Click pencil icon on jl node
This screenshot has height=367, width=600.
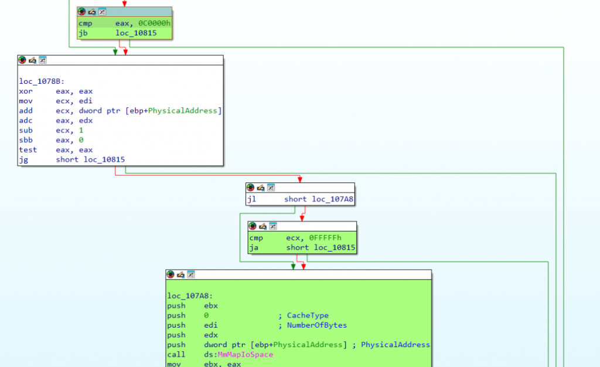pyautogui.click(x=260, y=187)
